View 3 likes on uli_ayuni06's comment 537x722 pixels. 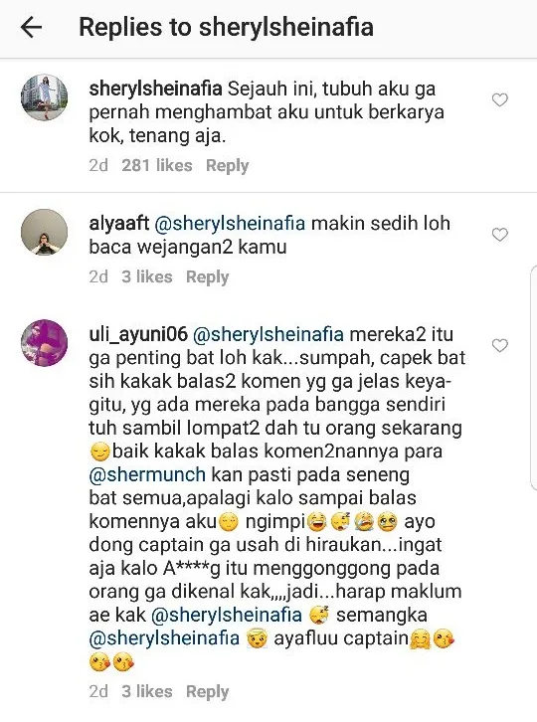pos(147,691)
